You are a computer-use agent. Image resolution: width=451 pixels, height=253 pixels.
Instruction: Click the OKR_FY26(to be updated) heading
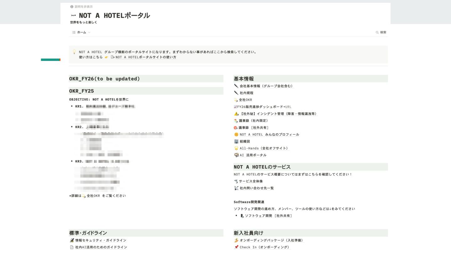click(105, 79)
